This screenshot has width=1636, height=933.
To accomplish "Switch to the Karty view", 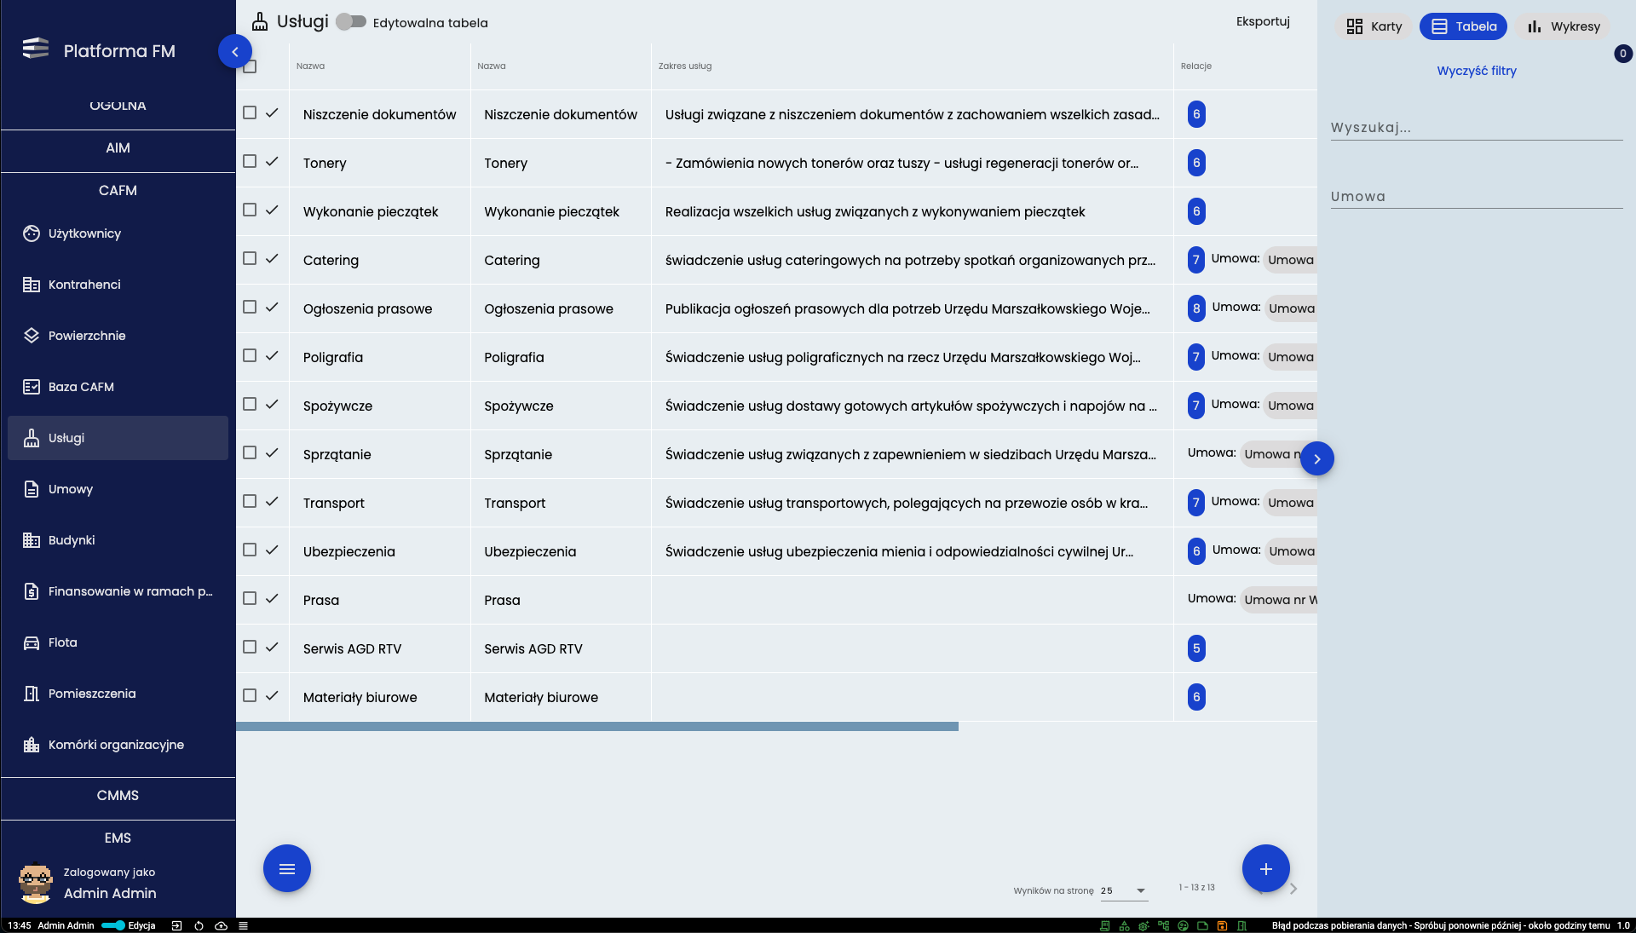I will 1374,26.
